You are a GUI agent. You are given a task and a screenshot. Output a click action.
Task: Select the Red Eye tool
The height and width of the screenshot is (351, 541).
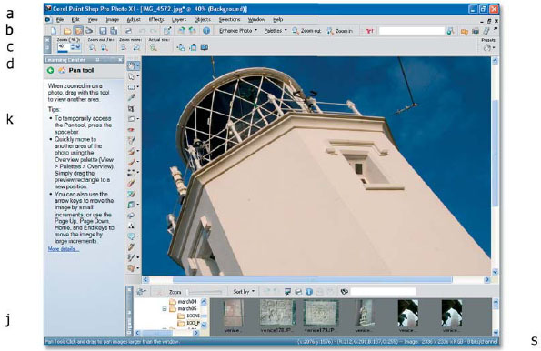point(131,130)
